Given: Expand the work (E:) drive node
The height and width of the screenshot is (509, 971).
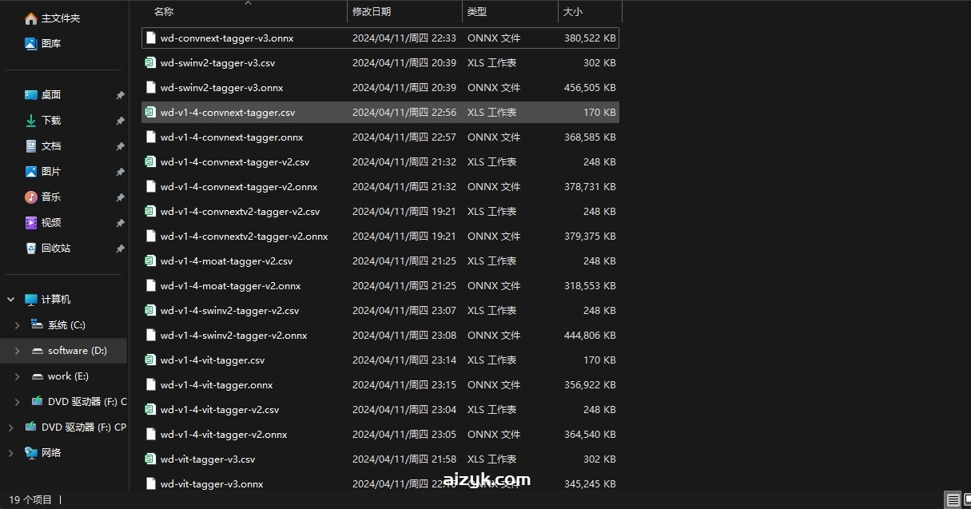Looking at the screenshot, I should coord(18,376).
